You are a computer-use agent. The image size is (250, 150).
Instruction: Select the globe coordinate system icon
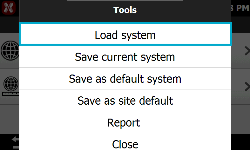10,50
